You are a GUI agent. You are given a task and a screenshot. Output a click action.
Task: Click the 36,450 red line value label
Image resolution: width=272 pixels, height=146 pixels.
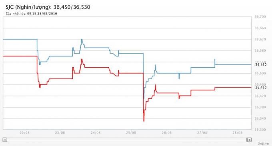[261, 87]
